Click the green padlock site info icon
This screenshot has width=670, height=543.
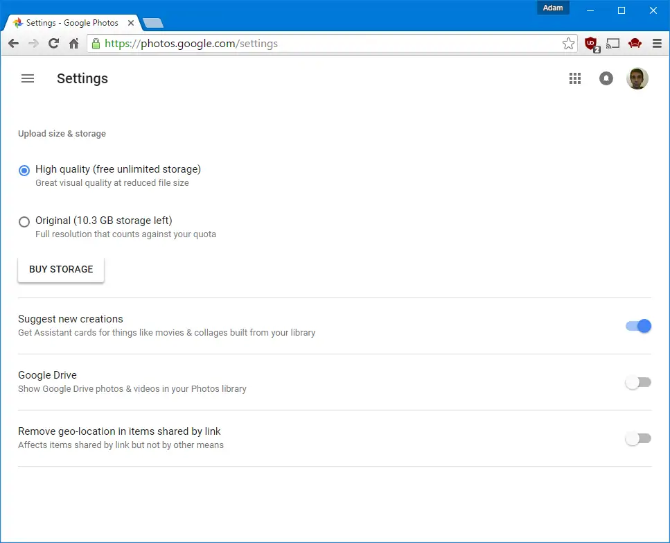point(96,43)
